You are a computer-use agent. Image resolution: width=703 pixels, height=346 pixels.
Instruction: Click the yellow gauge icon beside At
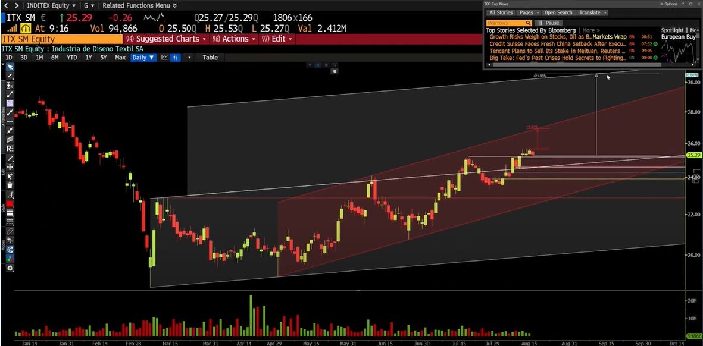(24, 28)
